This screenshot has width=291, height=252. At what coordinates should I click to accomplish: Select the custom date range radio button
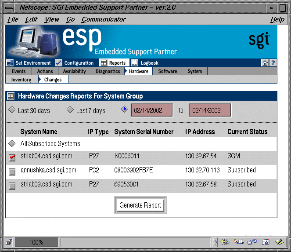(x=124, y=109)
